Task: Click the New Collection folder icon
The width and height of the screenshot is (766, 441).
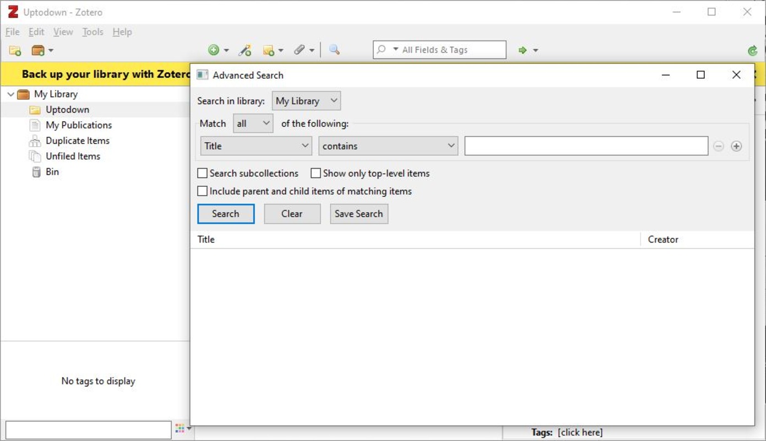Action: [x=15, y=51]
